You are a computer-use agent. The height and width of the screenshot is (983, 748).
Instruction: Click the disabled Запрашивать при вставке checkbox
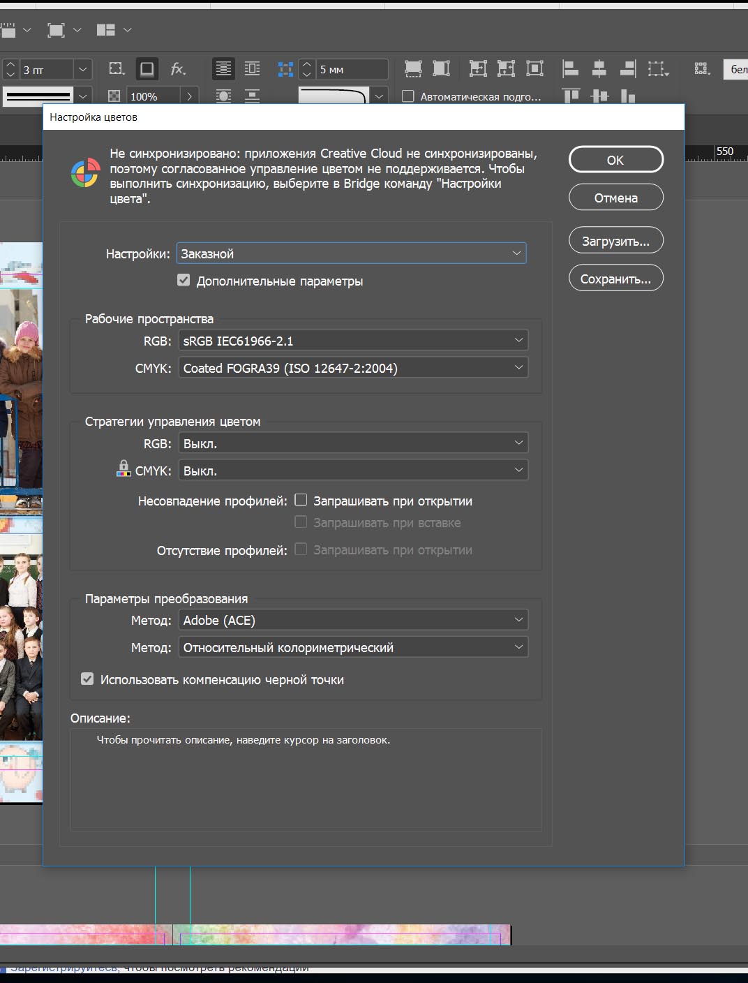point(301,522)
